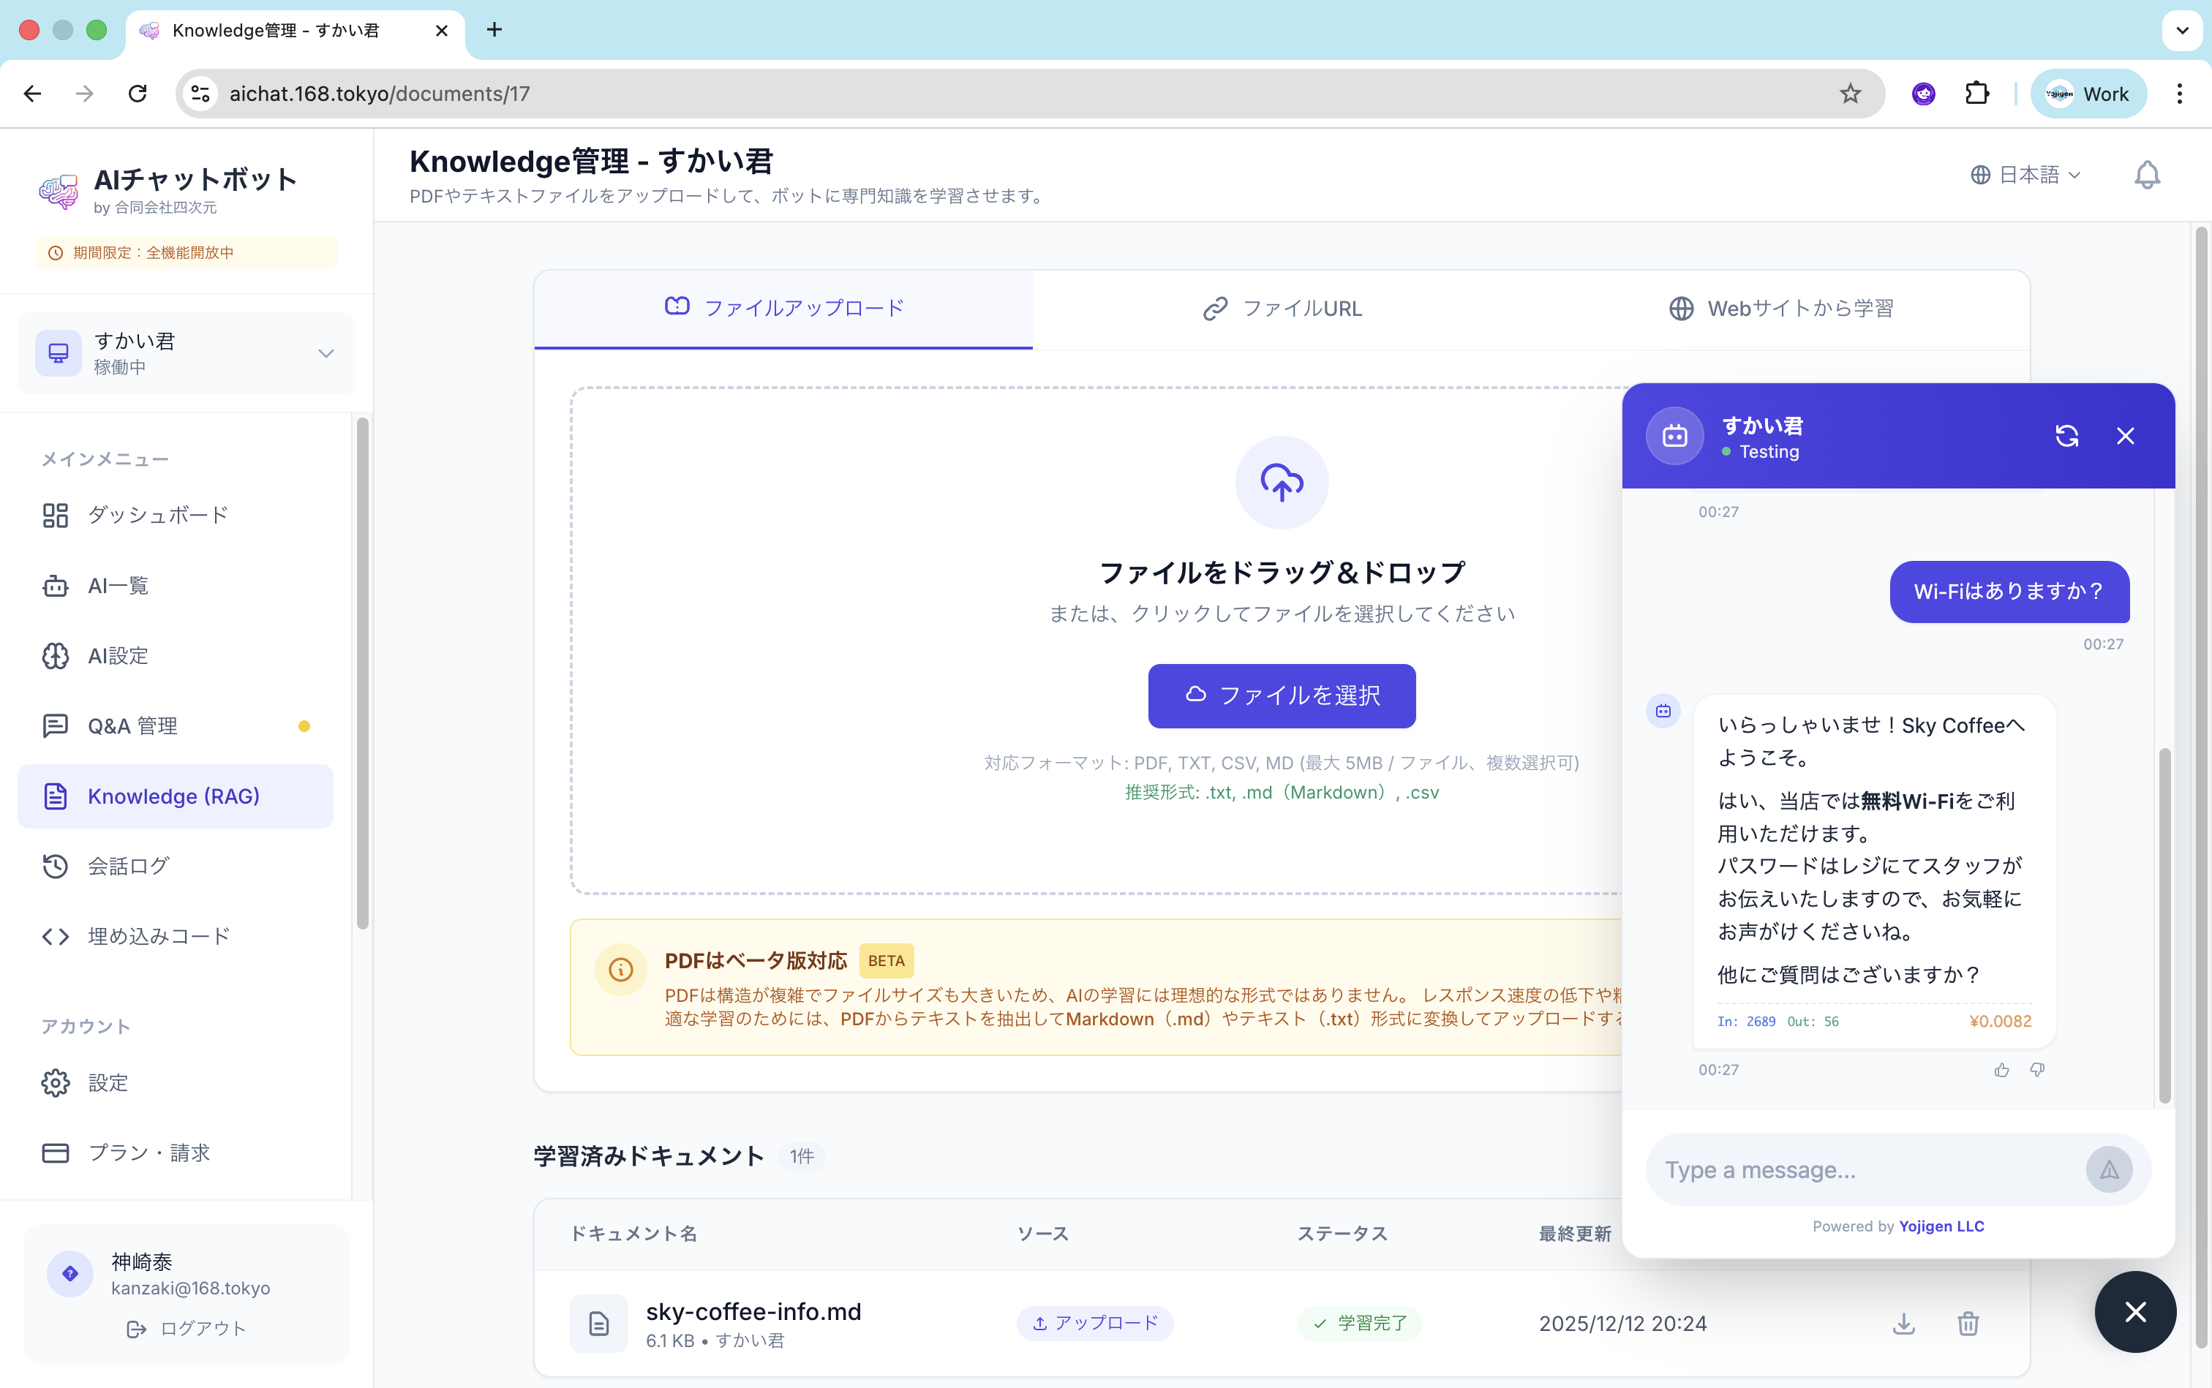Open the 日本語 language dropdown

tap(2025, 175)
